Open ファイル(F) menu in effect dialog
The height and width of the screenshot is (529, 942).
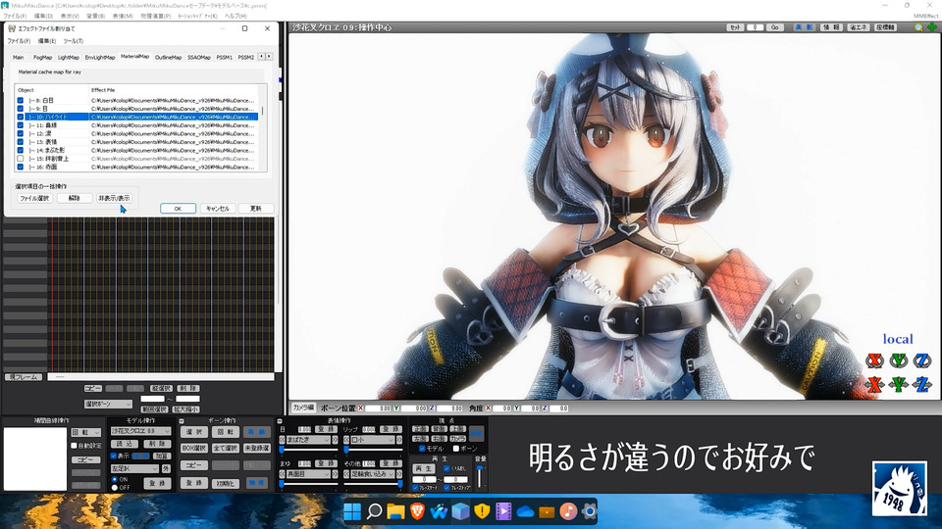19,41
